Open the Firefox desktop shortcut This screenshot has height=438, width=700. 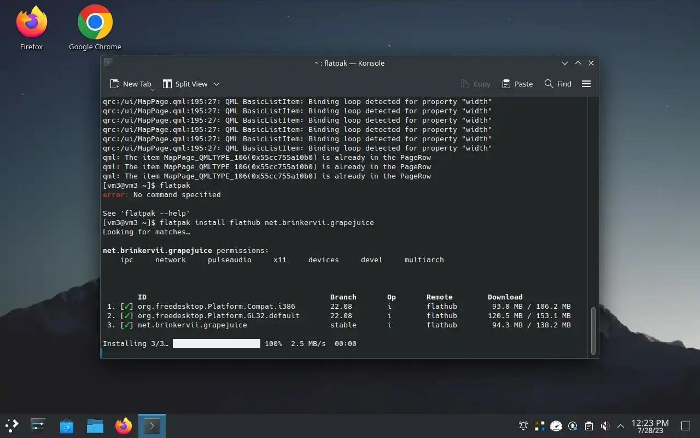pos(32,27)
